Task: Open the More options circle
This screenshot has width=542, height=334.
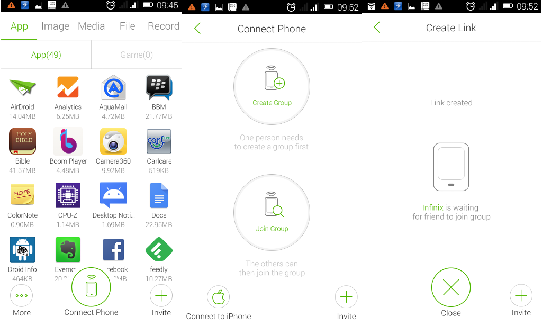Action: 21,295
